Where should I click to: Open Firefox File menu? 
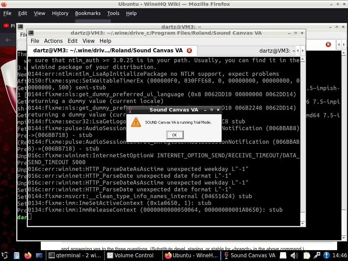coord(7,13)
